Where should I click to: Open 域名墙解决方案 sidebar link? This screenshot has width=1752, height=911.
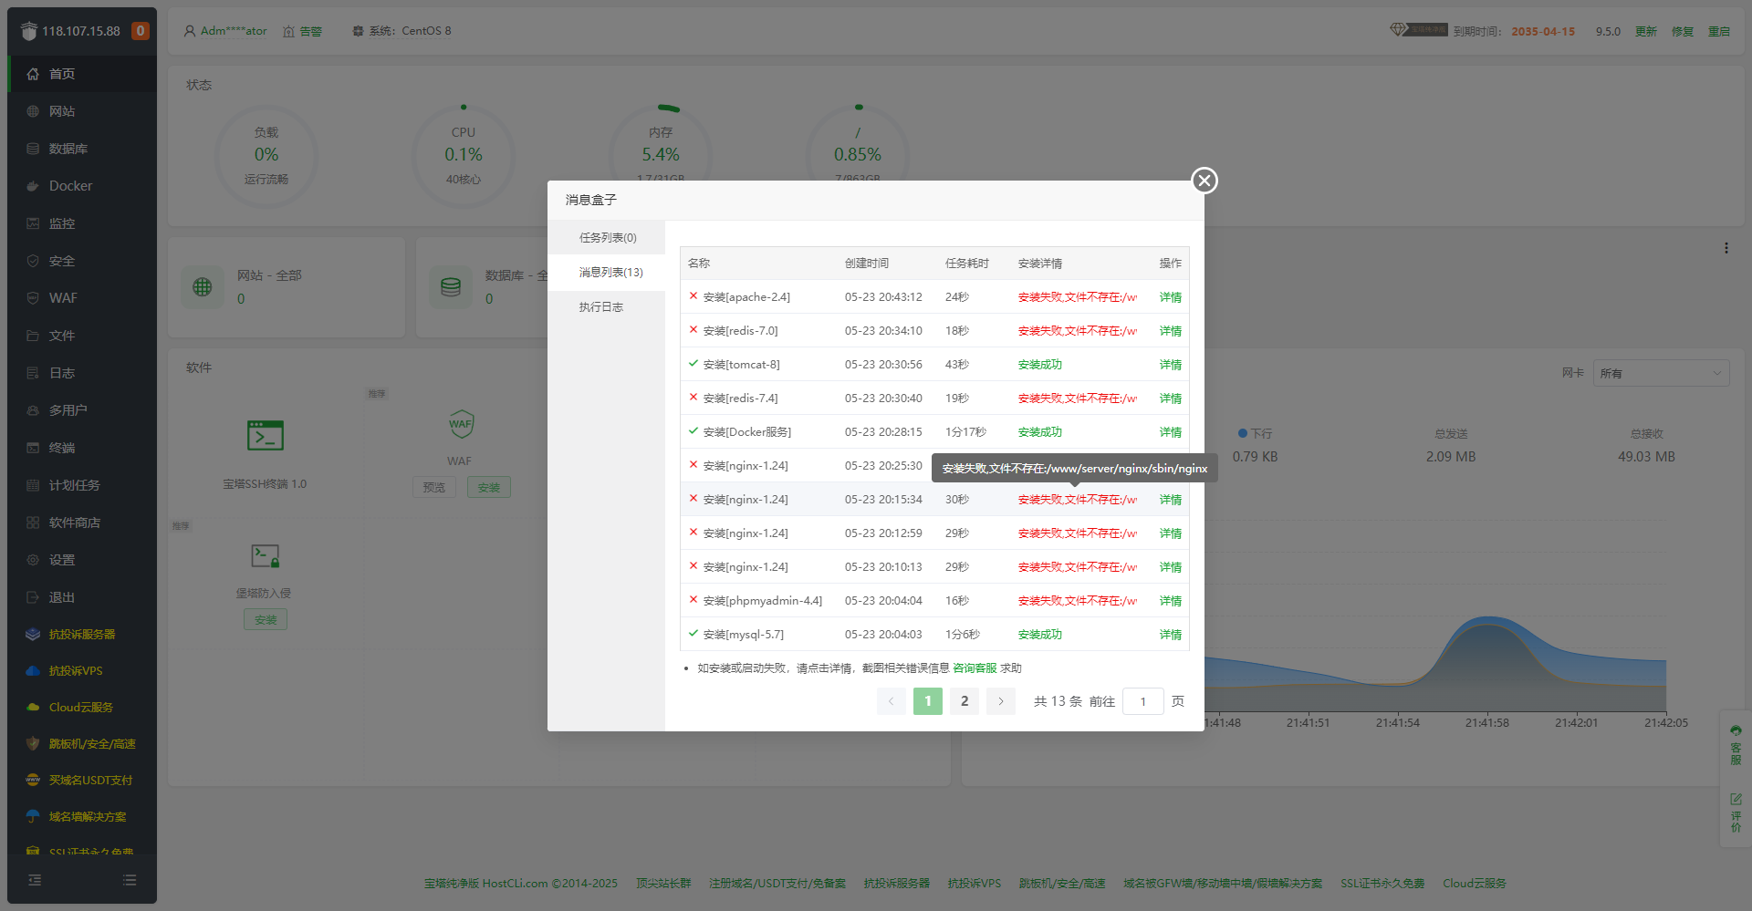point(82,817)
